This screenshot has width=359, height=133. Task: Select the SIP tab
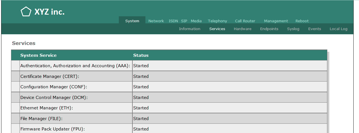(x=184, y=21)
